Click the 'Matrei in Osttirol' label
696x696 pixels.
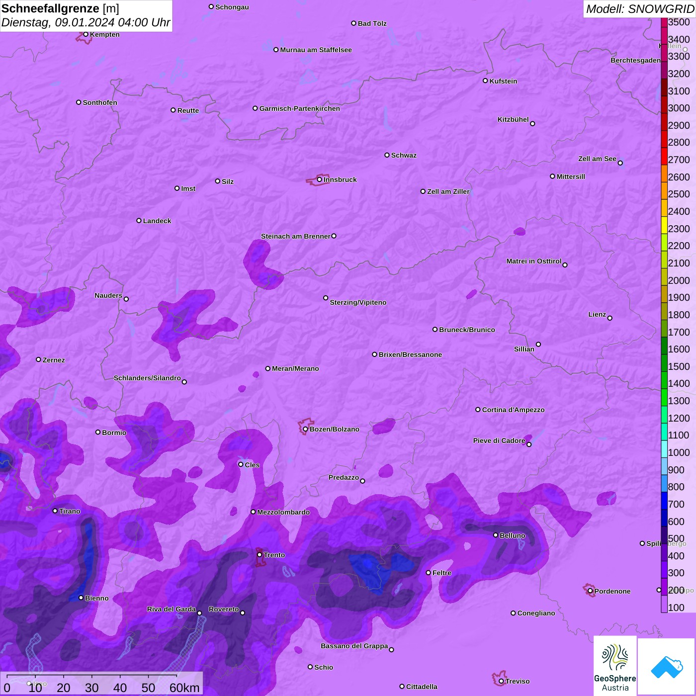(x=534, y=261)
